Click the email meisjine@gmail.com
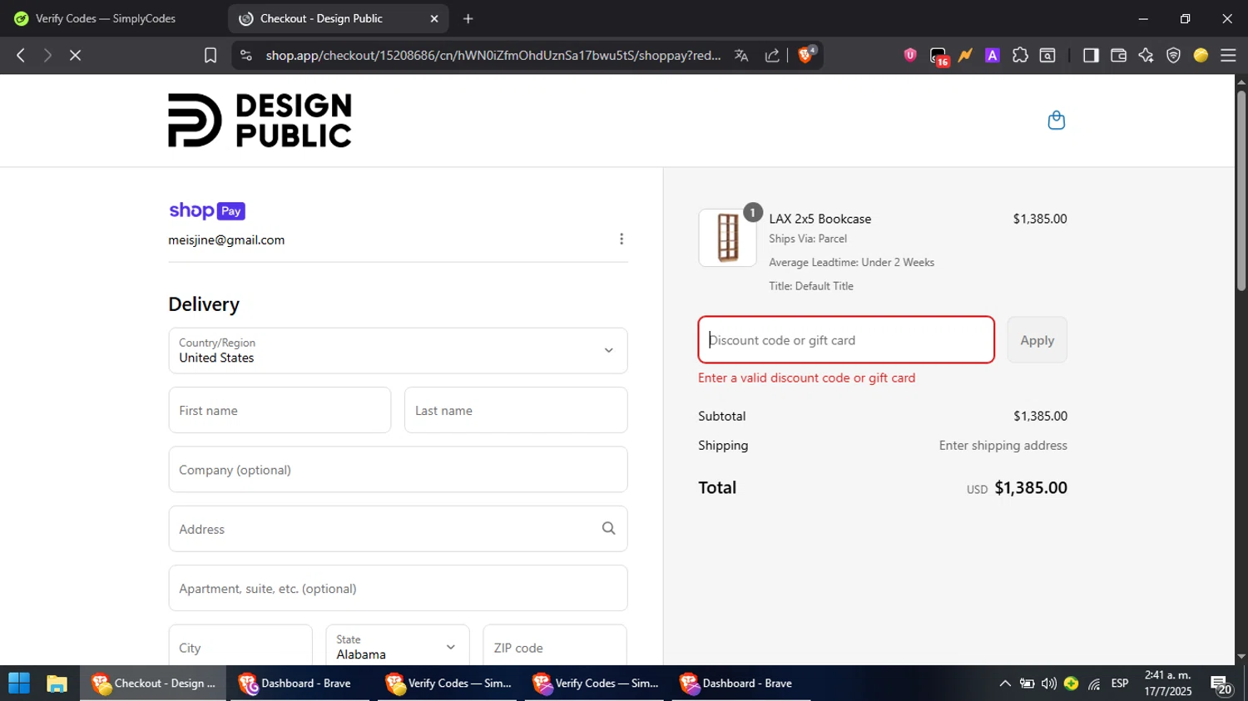This screenshot has height=701, width=1248. [226, 239]
